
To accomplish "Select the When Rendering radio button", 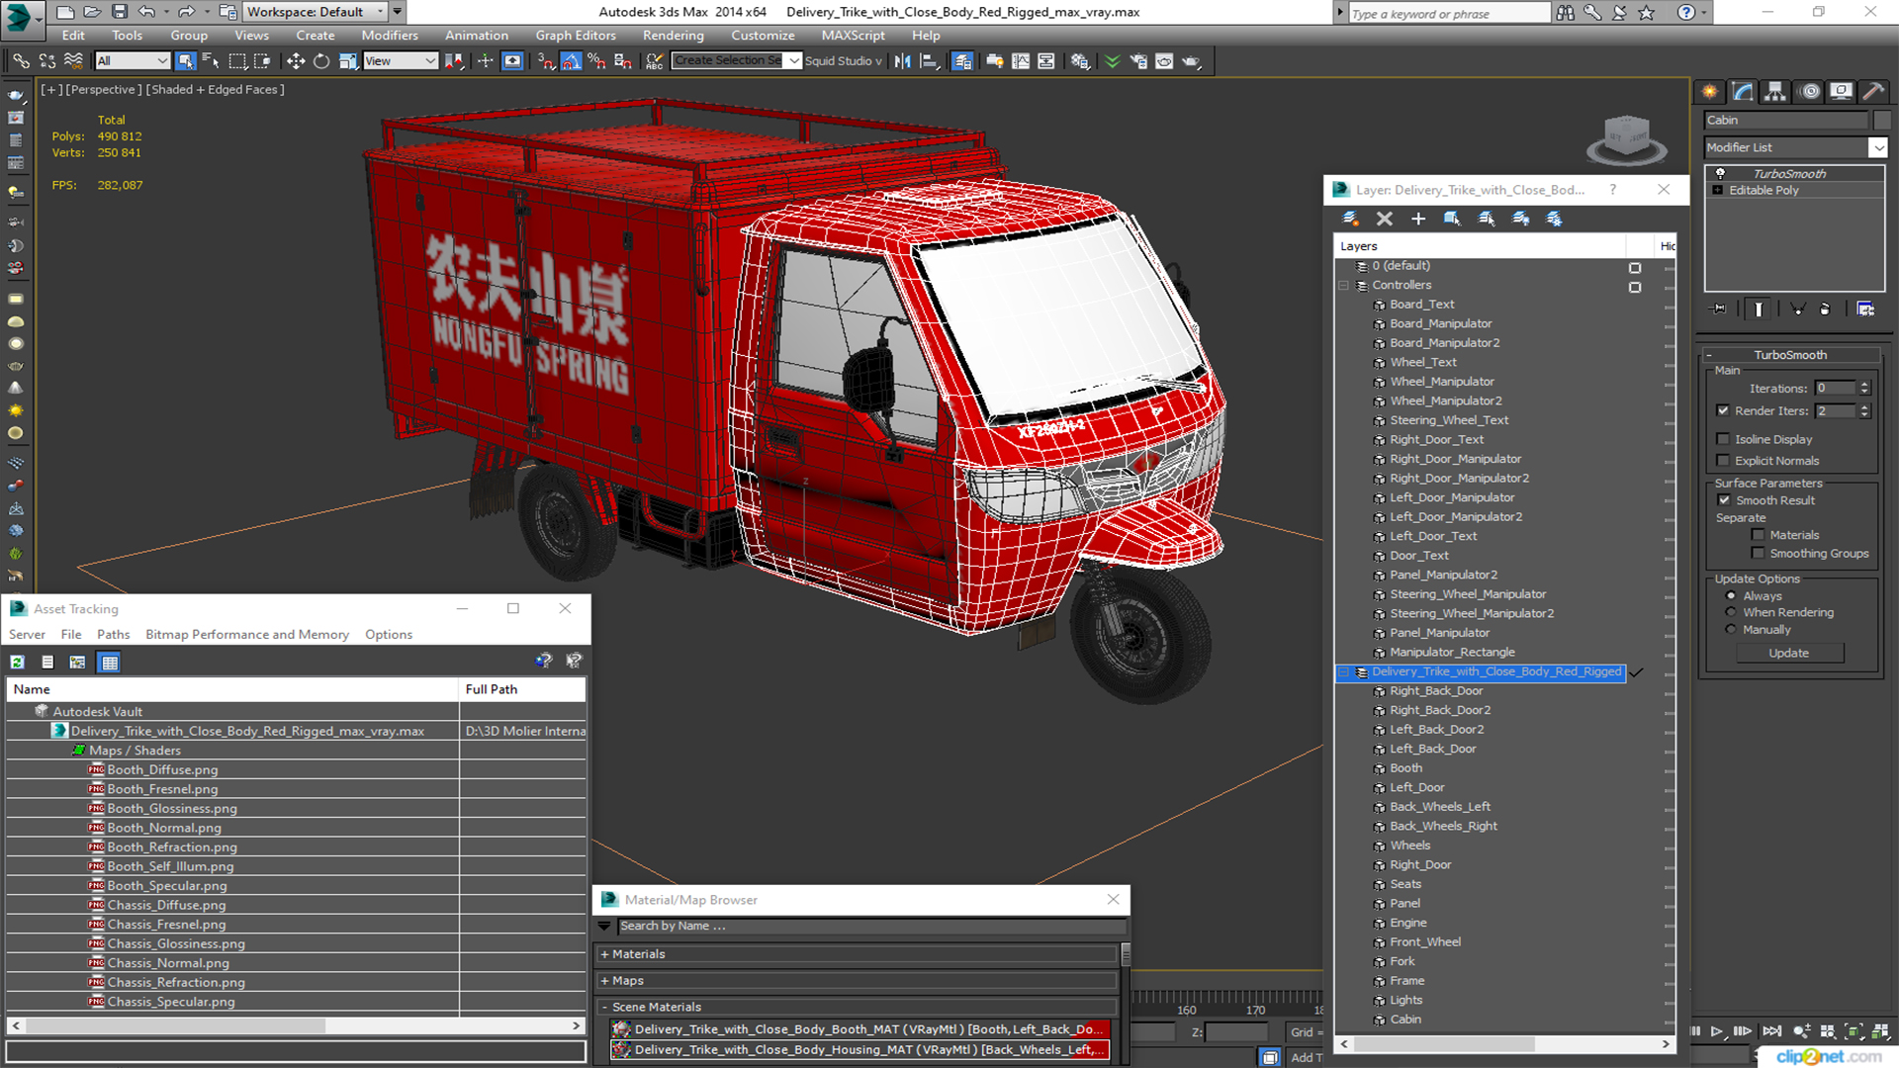I will coord(1731,613).
